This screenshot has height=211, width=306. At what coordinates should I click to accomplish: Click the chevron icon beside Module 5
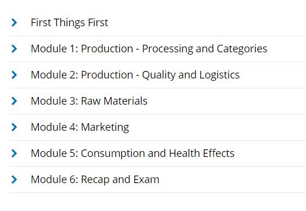tap(14, 153)
